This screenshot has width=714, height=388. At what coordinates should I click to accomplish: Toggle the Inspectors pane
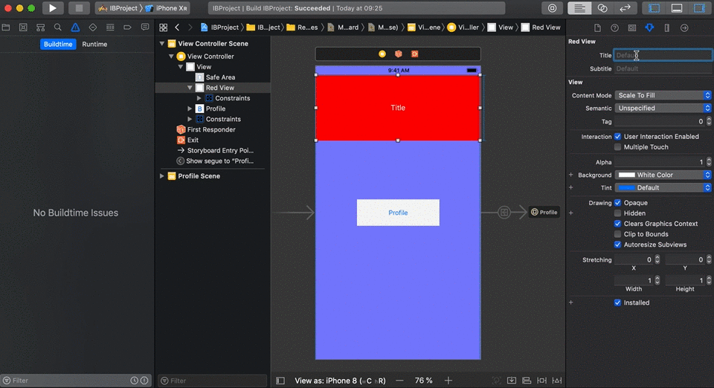[699, 8]
